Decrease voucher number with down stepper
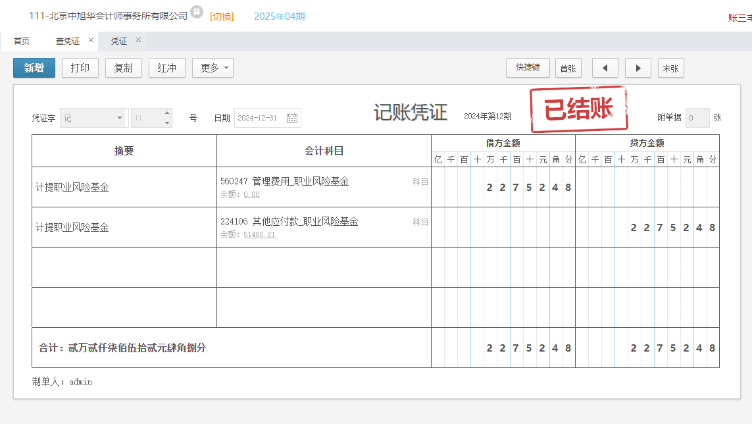Screen dimensions: 752x424 coord(167,122)
